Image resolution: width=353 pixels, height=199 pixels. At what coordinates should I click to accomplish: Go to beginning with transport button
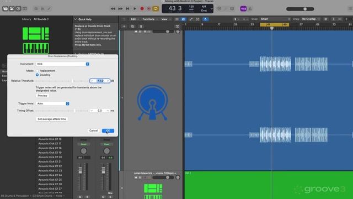pyautogui.click(x=127, y=9)
